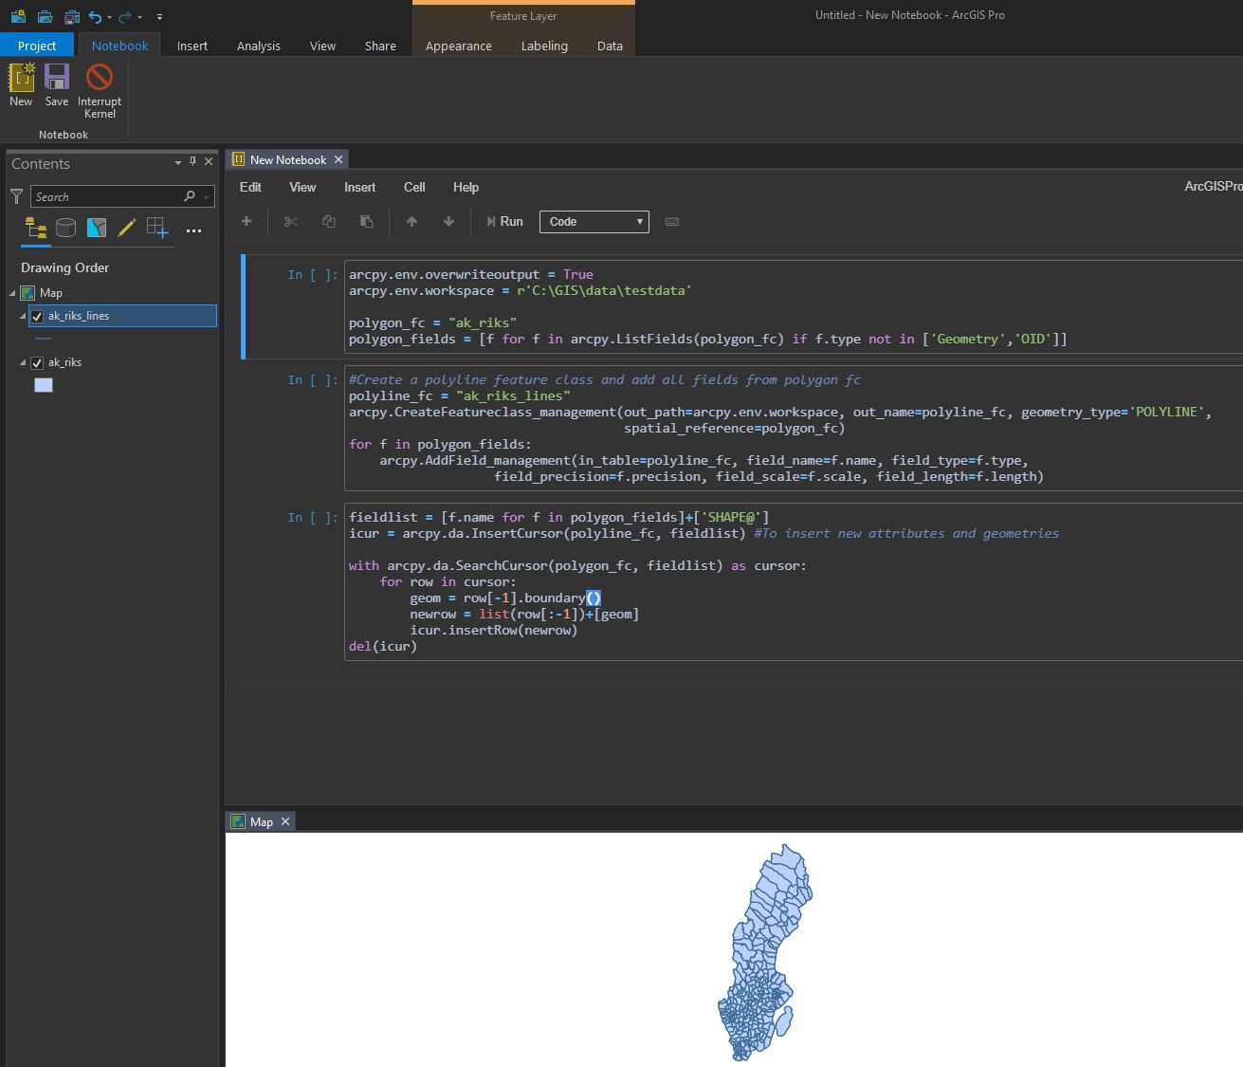This screenshot has height=1067, width=1243.
Task: Paste cell below icon
Action: point(366,221)
